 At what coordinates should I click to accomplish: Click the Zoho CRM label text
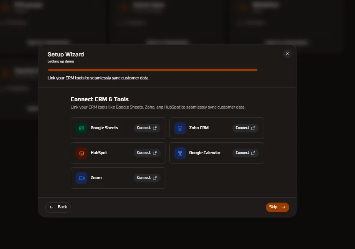point(199,128)
